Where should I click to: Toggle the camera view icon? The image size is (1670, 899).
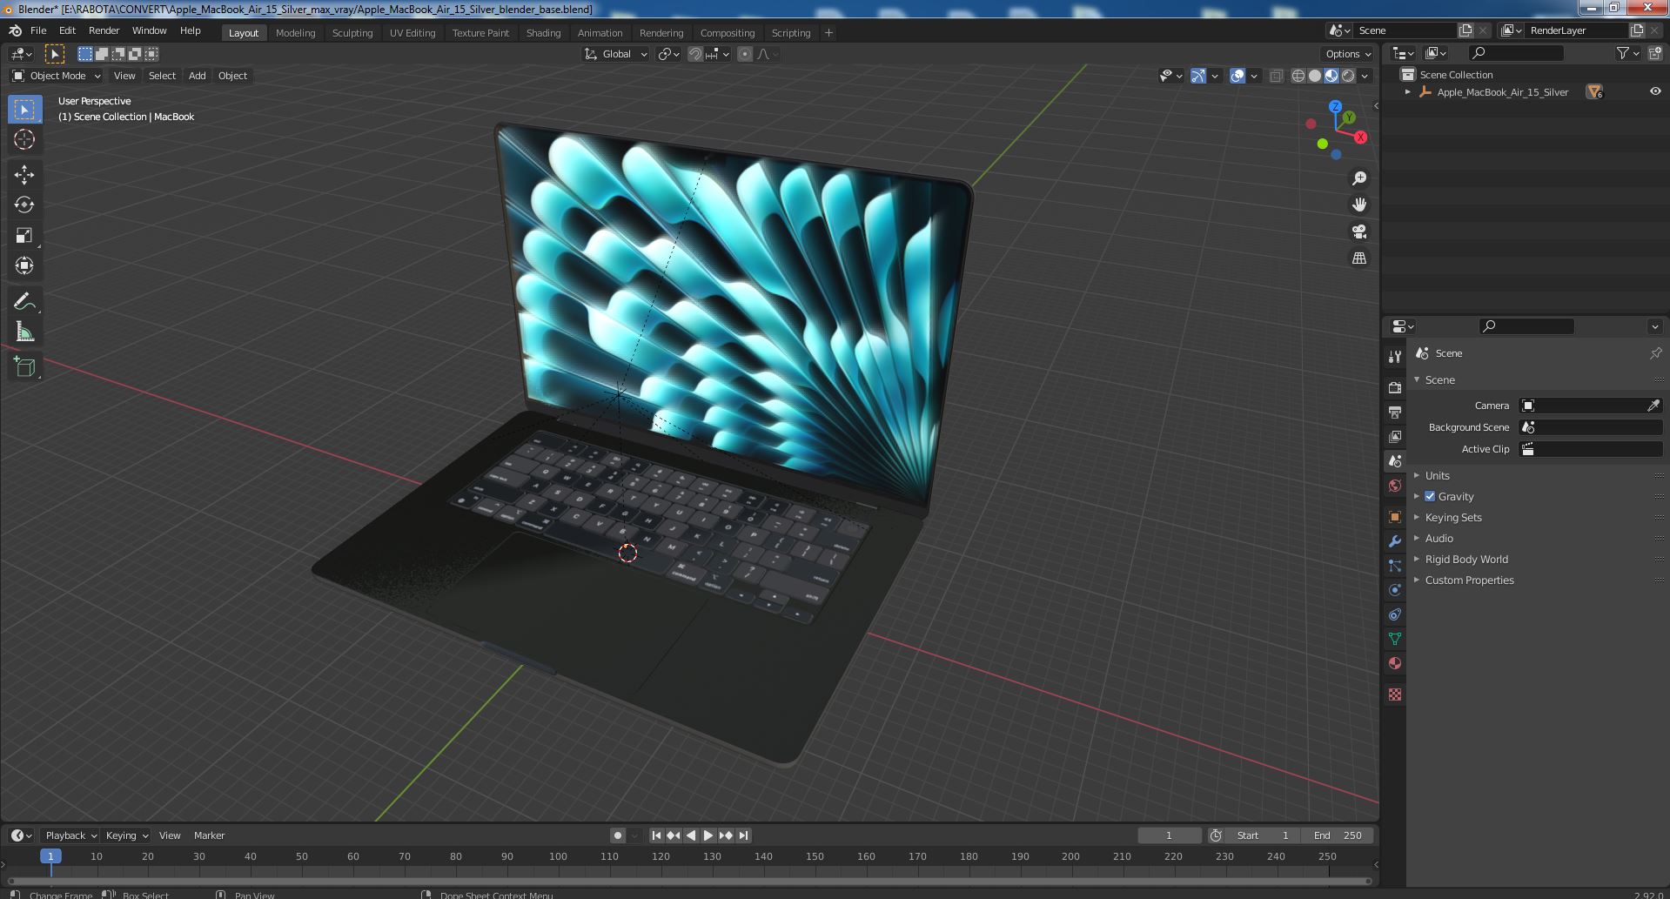coord(1358,231)
